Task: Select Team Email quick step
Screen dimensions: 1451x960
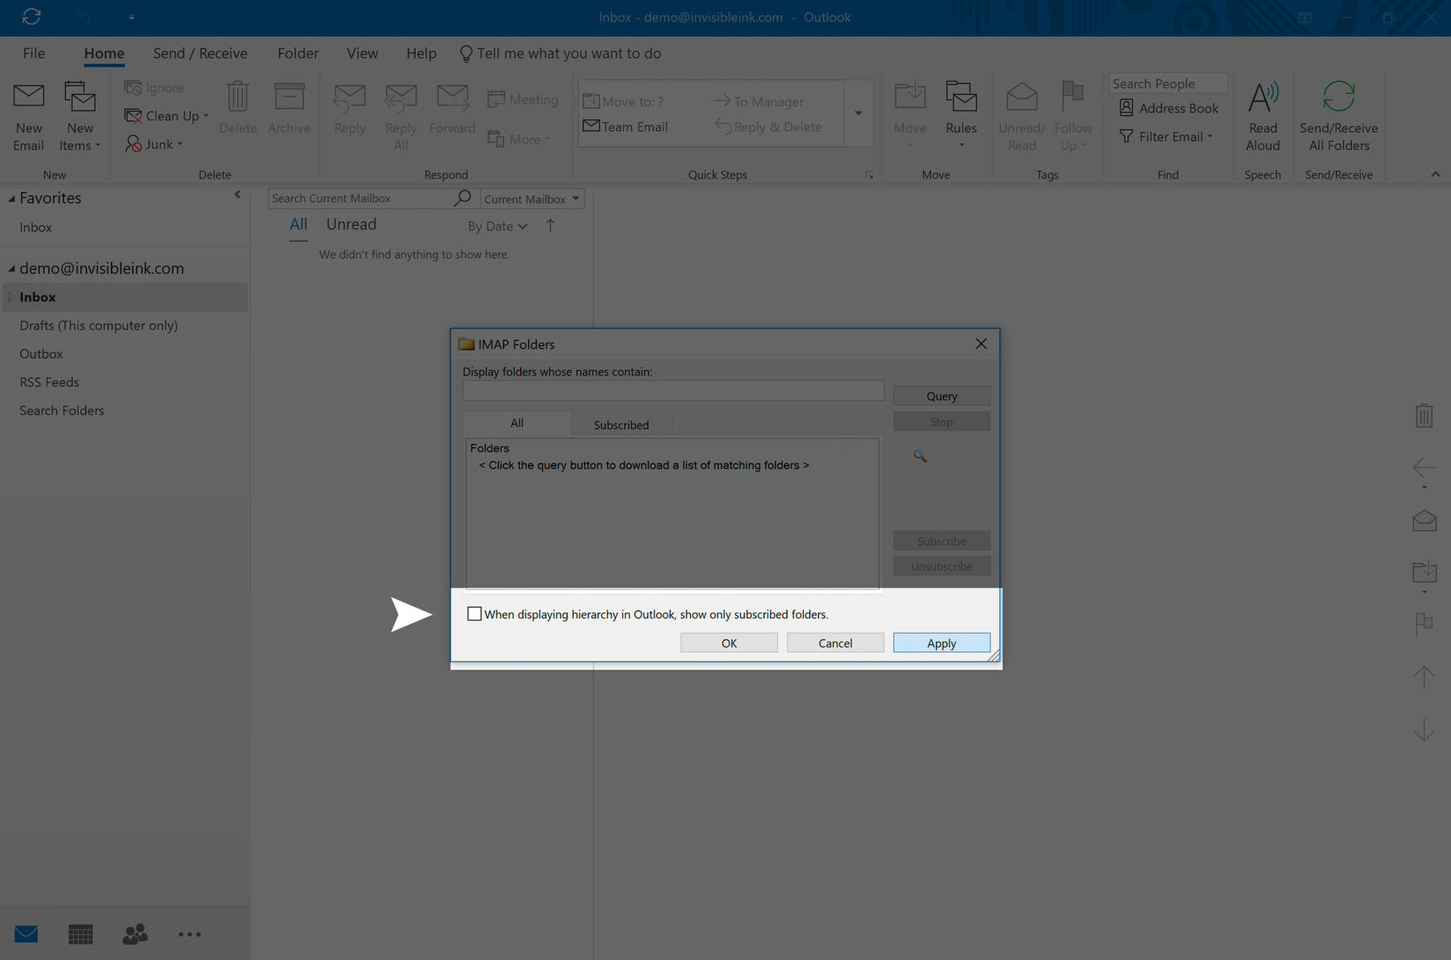Action: [626, 127]
